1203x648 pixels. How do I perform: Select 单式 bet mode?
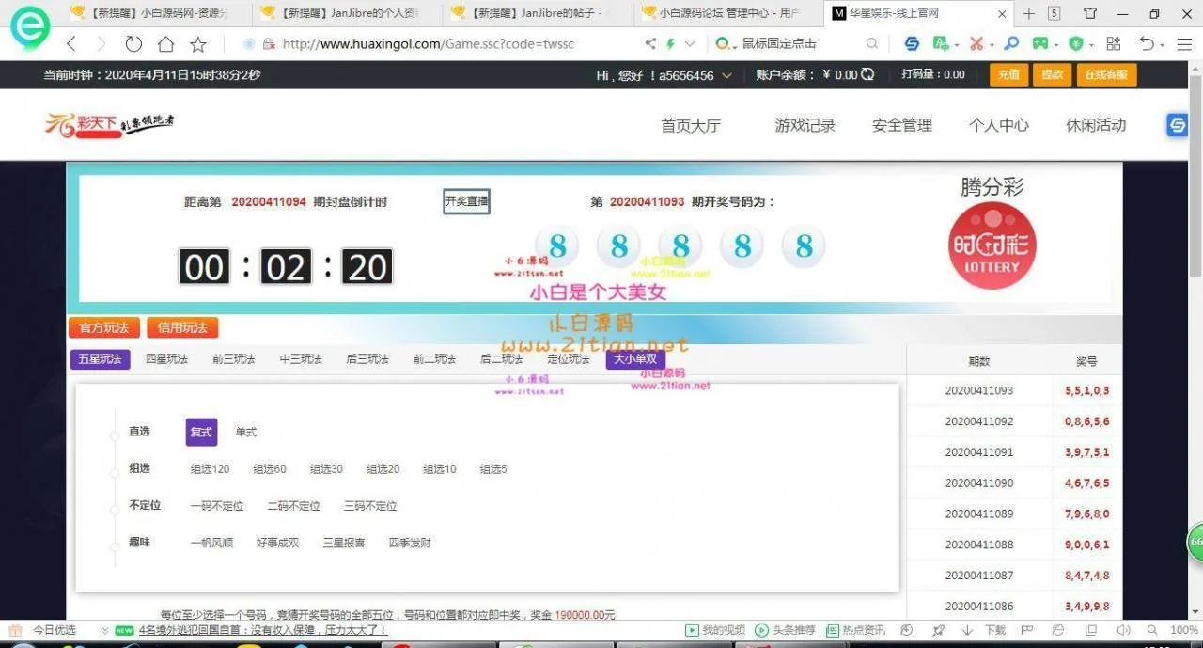[246, 433]
